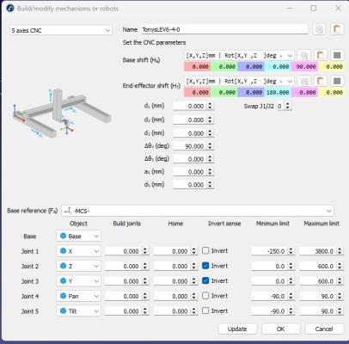Click the d1 (mm) value field
349x344 pixels.
click(190, 106)
